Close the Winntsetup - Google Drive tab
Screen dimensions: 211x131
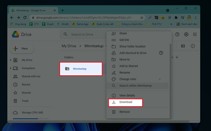[55, 10]
